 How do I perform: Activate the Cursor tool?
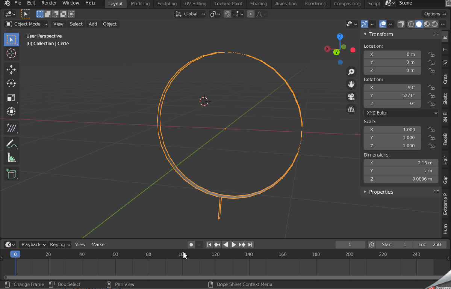click(x=11, y=53)
